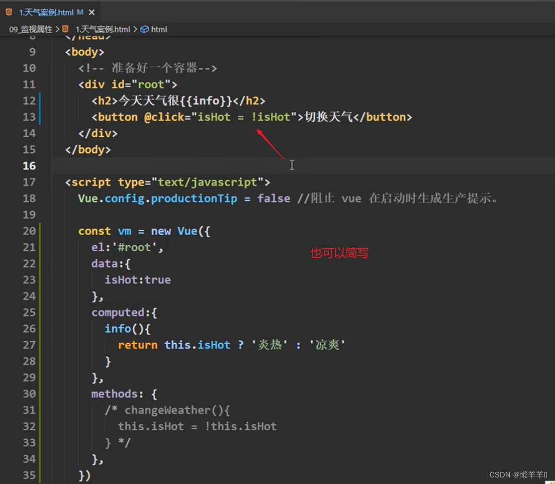Click the const vm declaration
Viewport: 555px width, 484px height.
105,231
